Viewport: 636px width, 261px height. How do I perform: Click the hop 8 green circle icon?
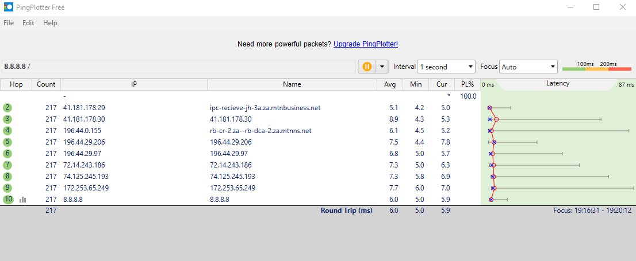coord(7,177)
